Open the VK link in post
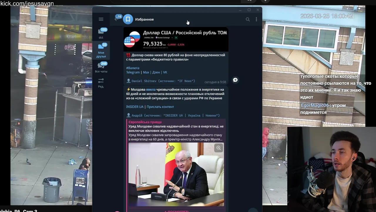376x212 pixels. pyautogui.click(x=165, y=72)
